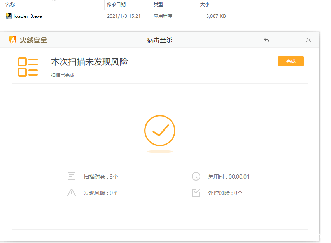Select the loader_3.exe file name
331x243 pixels.
[28, 16]
